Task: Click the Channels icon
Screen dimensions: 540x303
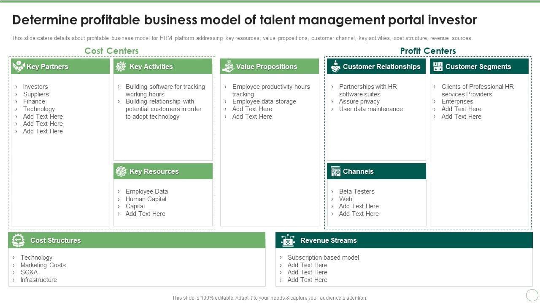Action: (x=335, y=171)
